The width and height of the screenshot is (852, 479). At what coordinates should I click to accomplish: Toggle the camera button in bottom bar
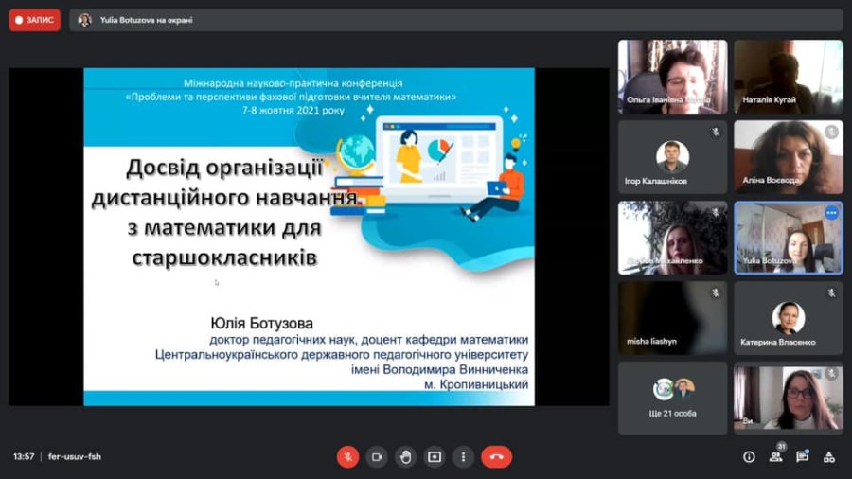377,456
